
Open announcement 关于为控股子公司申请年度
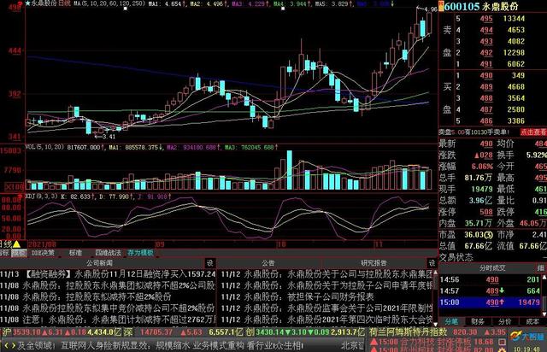pos(327,285)
